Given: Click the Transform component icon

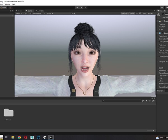Looking at the screenshot, I should pyautogui.click(x=160, y=21).
